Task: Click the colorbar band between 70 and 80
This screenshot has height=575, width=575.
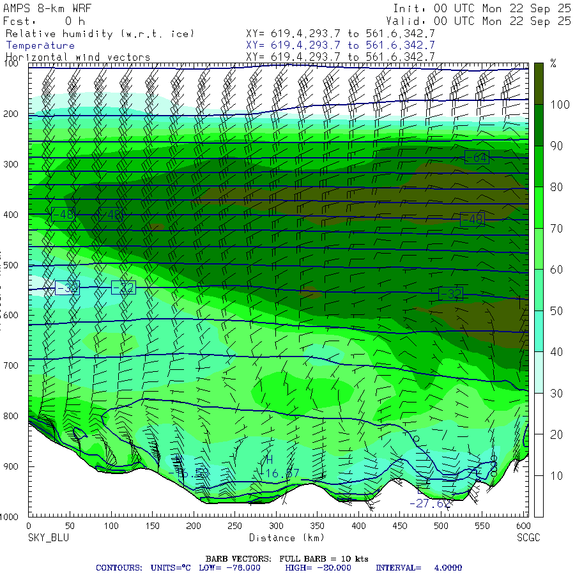Action: point(539,208)
